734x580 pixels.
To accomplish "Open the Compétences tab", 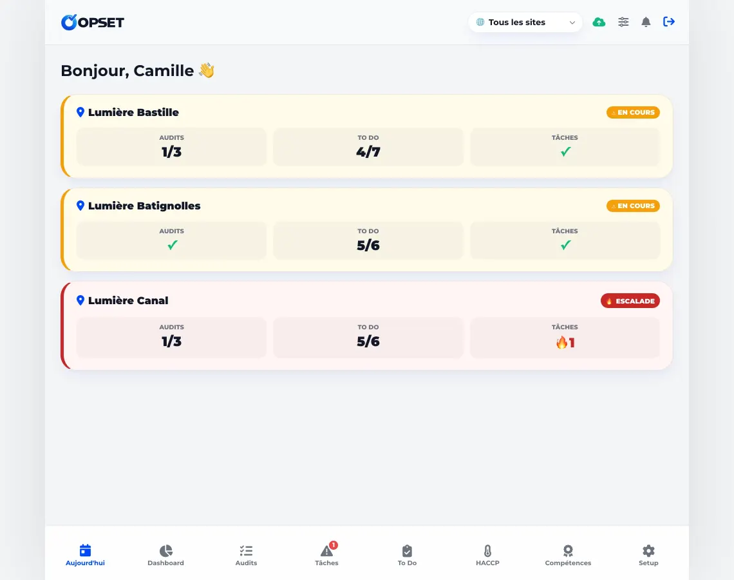I will (568, 555).
